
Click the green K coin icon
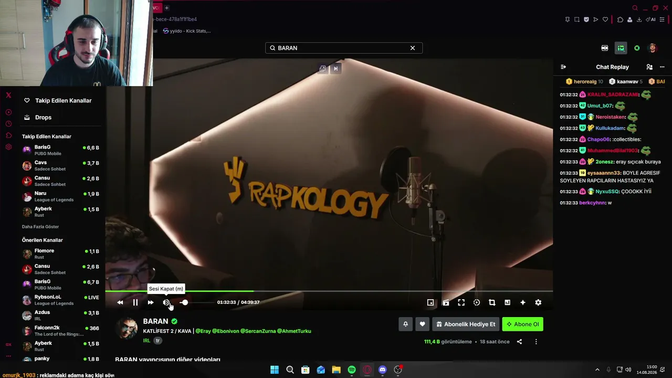pyautogui.click(x=637, y=48)
